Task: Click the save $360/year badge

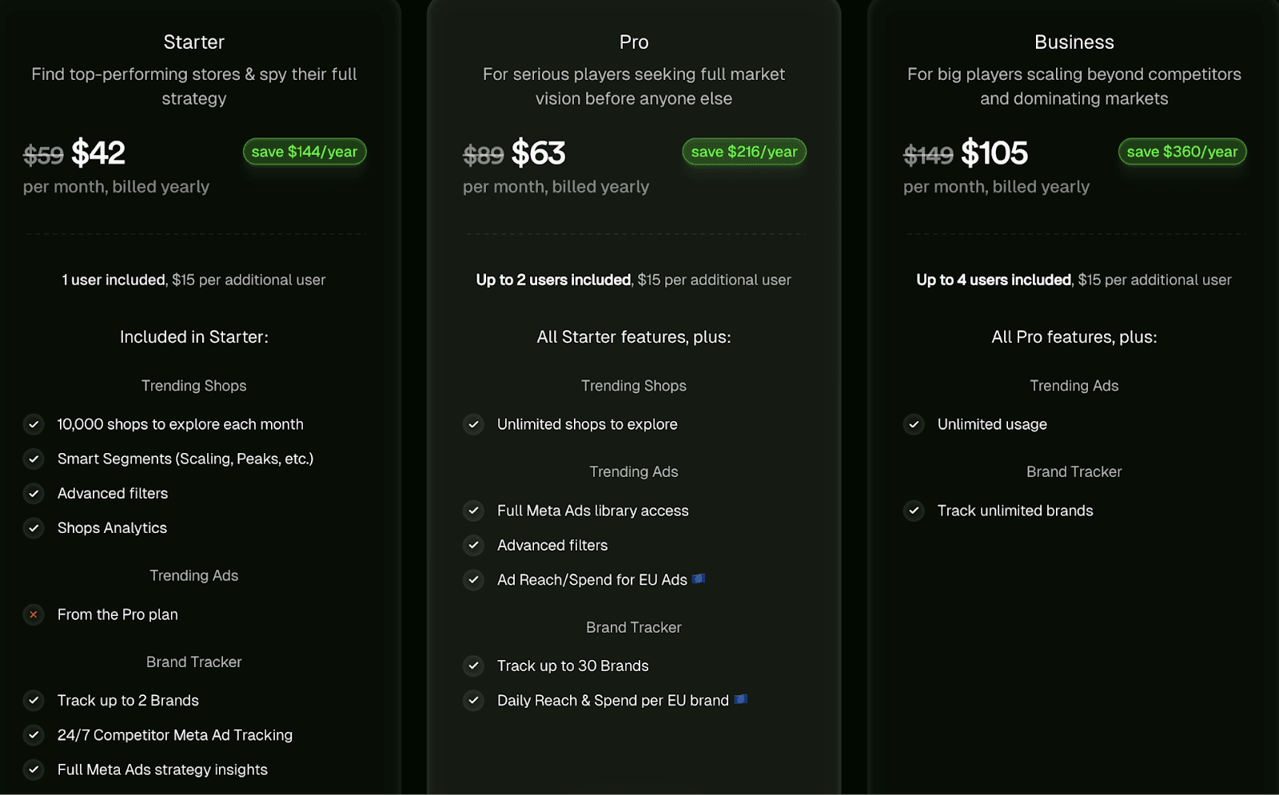Action: [1181, 151]
